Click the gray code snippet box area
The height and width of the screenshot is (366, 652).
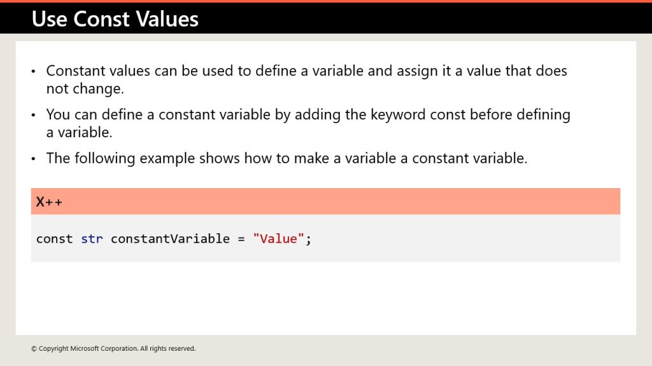pos(325,238)
